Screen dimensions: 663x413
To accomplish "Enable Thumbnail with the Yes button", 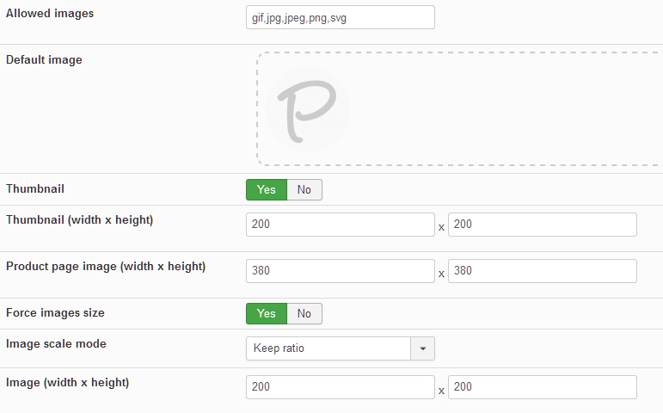I will point(266,189).
